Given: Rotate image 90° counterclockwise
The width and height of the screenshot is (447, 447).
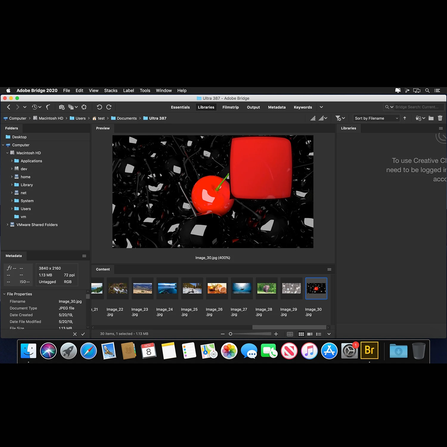Looking at the screenshot, I should tap(99, 107).
